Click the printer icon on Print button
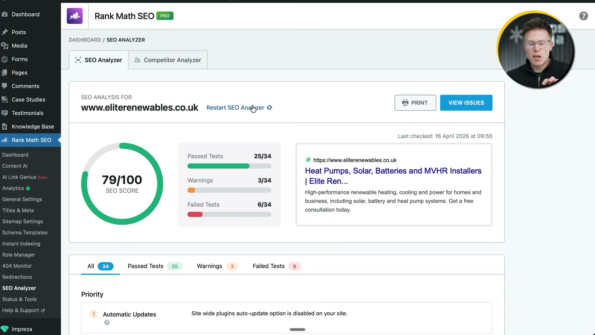 (405, 103)
